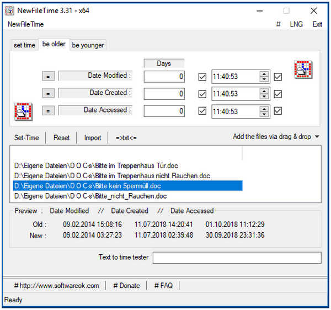Click the 'Date Accessed :' label

(95, 110)
